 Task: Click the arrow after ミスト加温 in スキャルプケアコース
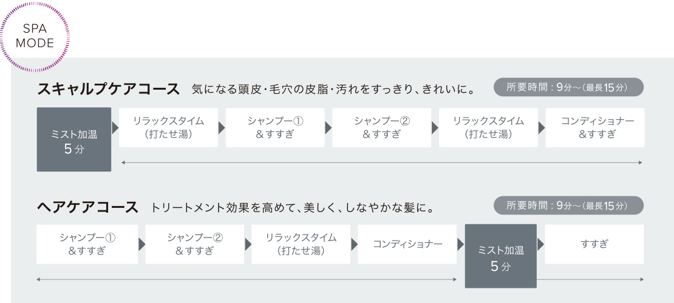point(115,128)
